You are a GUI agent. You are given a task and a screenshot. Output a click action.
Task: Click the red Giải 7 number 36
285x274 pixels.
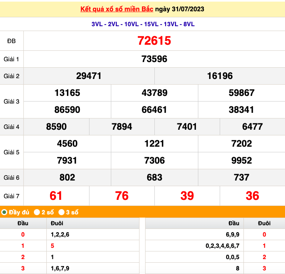[252, 196]
